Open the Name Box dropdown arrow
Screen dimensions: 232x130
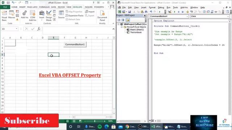point(17,29)
